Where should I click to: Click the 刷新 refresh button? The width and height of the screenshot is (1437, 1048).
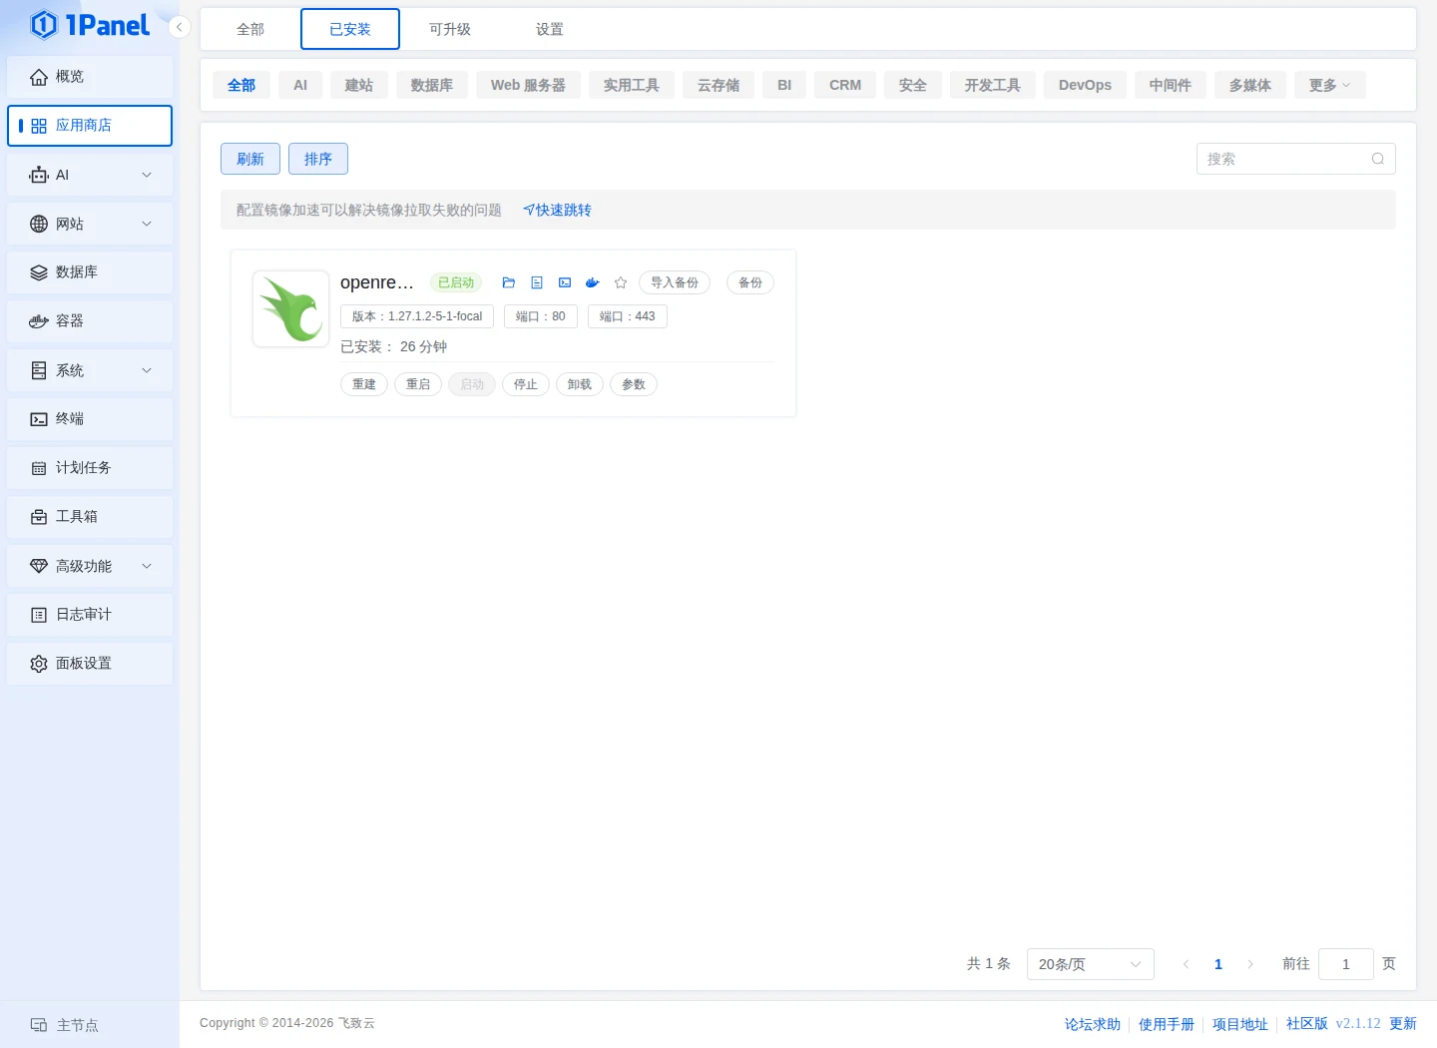[x=250, y=159]
